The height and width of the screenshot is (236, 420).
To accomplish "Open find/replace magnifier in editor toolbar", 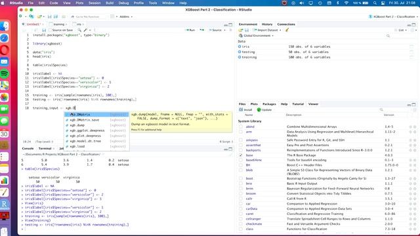I will click(x=79, y=30).
